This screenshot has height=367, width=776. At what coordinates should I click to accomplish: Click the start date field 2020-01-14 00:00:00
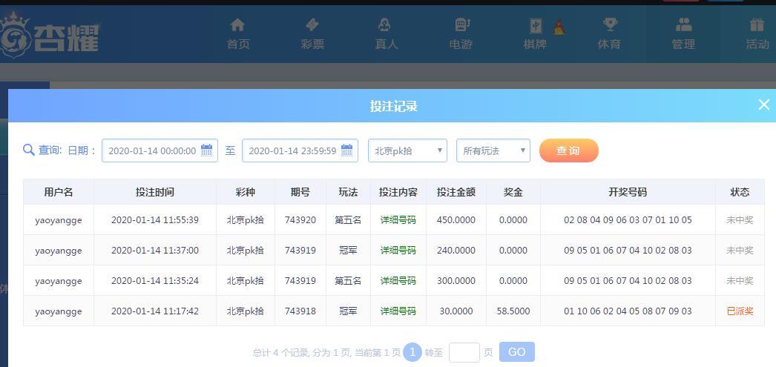pyautogui.click(x=160, y=151)
